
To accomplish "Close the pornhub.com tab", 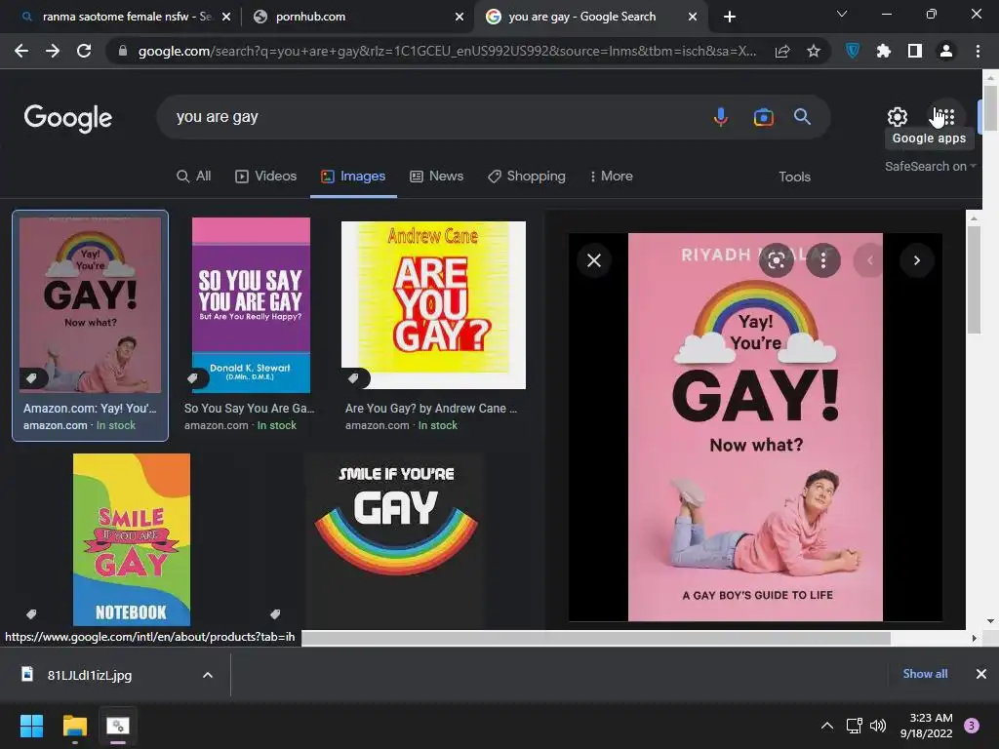I will point(460,18).
